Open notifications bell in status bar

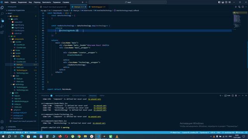(x=246, y=132)
